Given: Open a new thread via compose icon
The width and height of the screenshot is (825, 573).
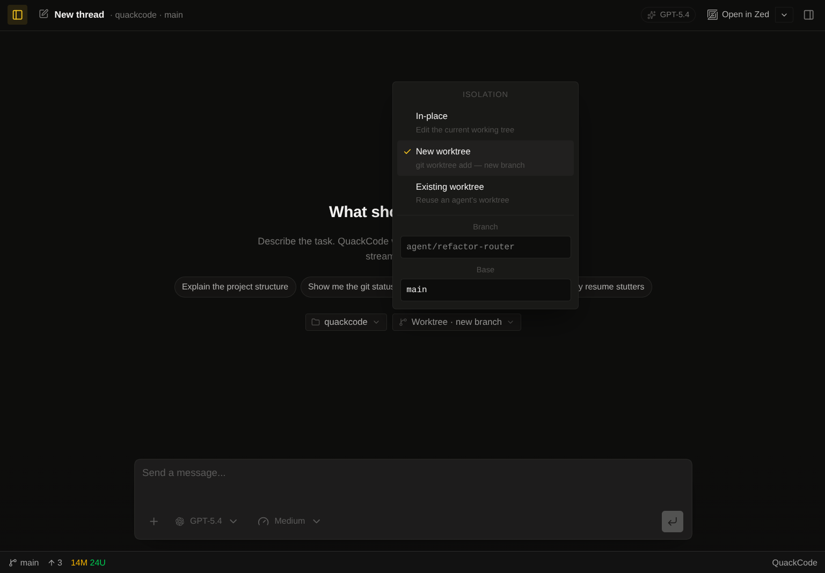Looking at the screenshot, I should coord(44,14).
